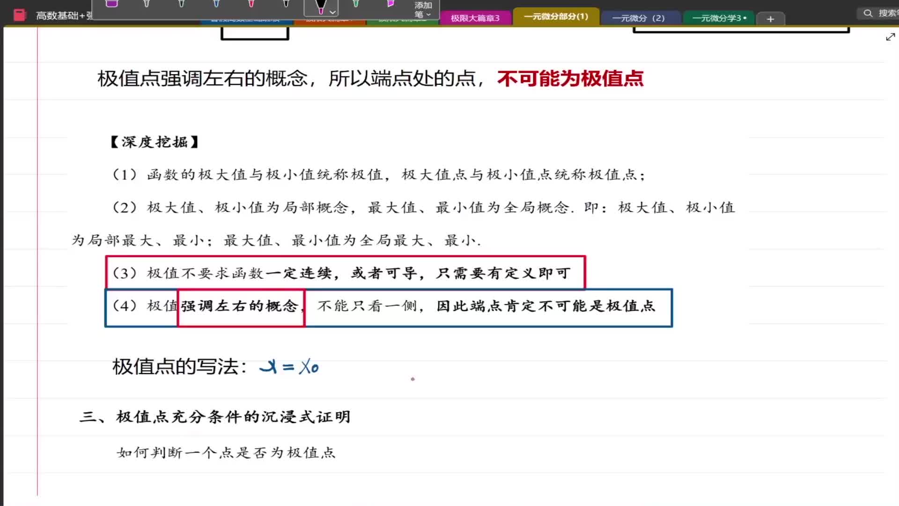Image resolution: width=899 pixels, height=506 pixels.
Task: Click the line 如何判断一个点是否为极值点
Action: coord(226,453)
